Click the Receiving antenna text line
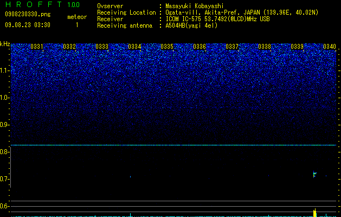 157,25
